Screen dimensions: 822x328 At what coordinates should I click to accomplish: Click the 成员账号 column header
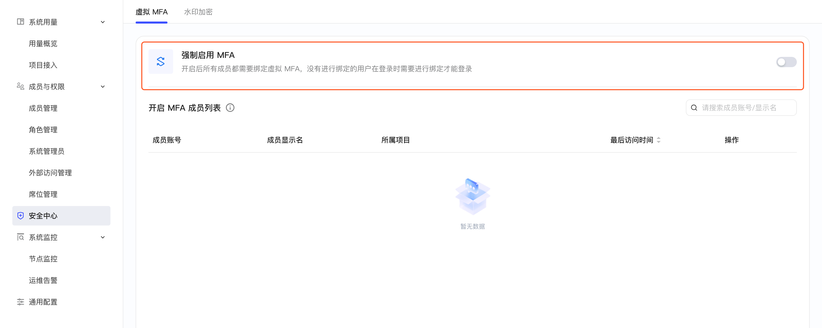tap(166, 140)
